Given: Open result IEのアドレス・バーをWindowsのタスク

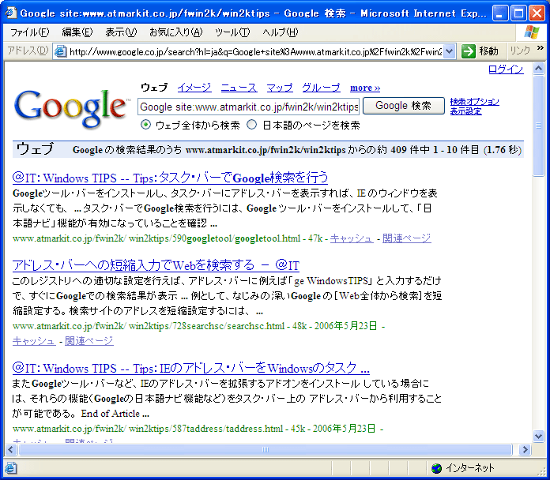Looking at the screenshot, I should coord(190,368).
